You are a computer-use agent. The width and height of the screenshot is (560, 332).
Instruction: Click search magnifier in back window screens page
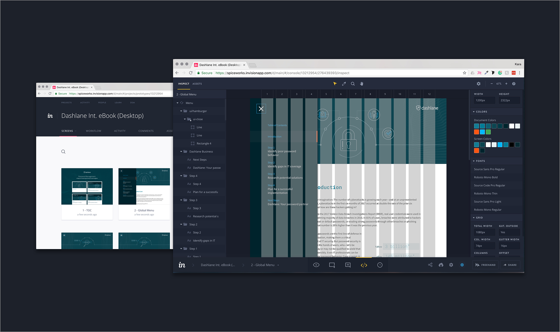pyautogui.click(x=63, y=152)
